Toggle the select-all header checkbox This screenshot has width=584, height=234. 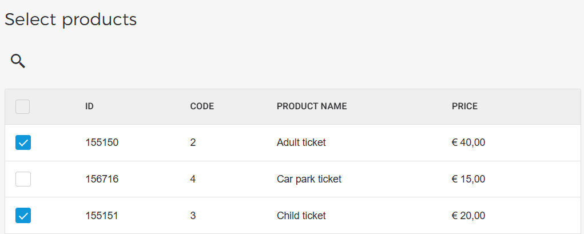point(23,106)
